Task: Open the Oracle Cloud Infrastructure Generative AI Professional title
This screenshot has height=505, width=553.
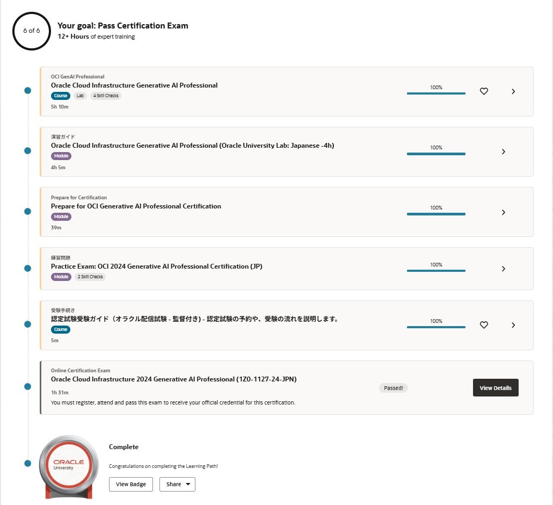Action: [x=134, y=85]
